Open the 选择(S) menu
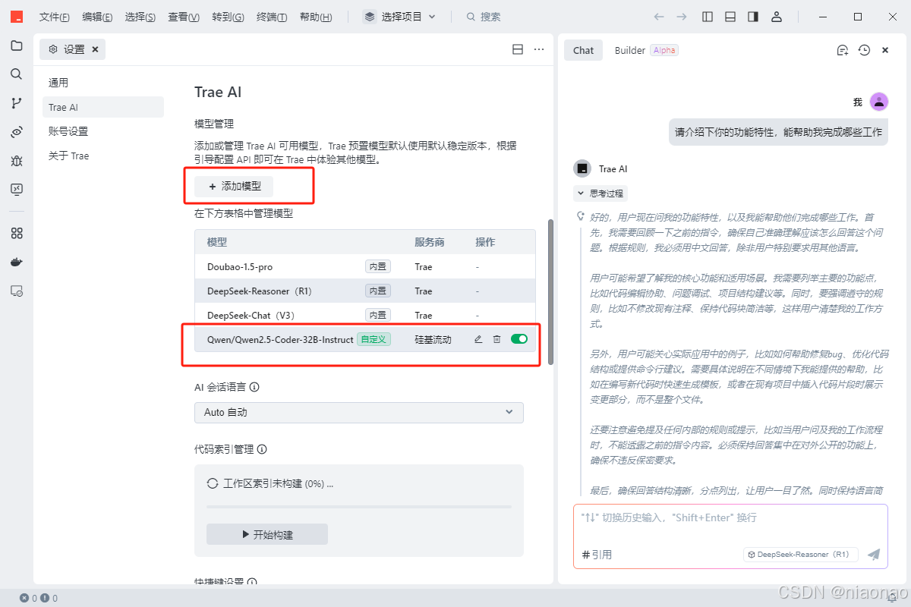 click(x=140, y=17)
